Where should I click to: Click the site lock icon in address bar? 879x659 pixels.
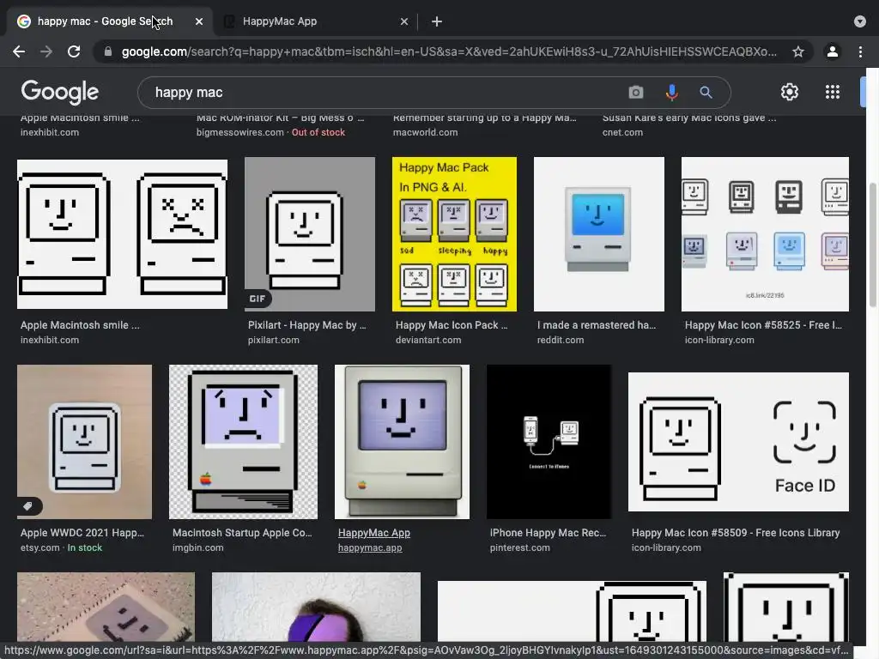click(108, 52)
